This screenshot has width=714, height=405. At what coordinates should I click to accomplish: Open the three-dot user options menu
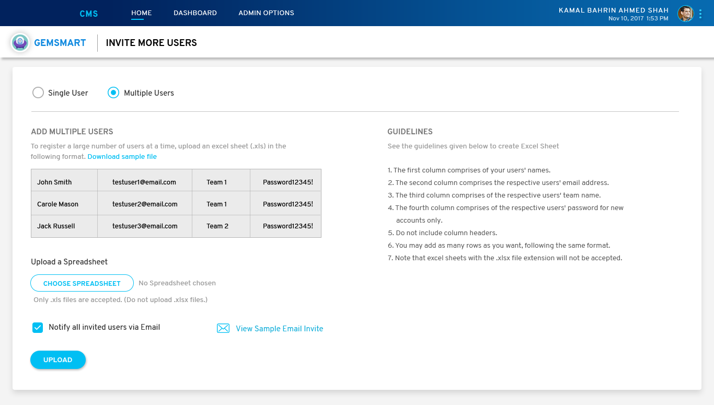(700, 14)
